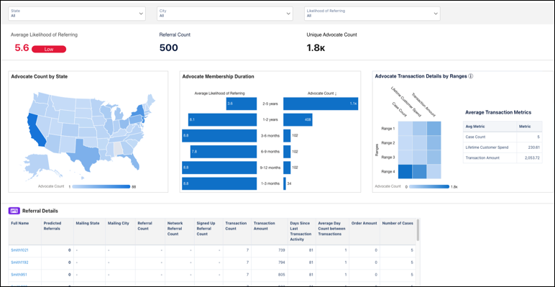The height and width of the screenshot is (287, 555).
Task: Click the Advocate Count map legend gradient
Action: click(101, 186)
